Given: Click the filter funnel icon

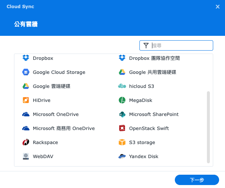Looking at the screenshot, I should pos(146,45).
